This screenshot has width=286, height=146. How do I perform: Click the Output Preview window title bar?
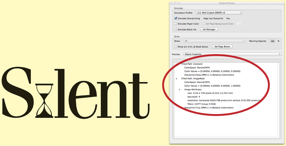[227, 3]
